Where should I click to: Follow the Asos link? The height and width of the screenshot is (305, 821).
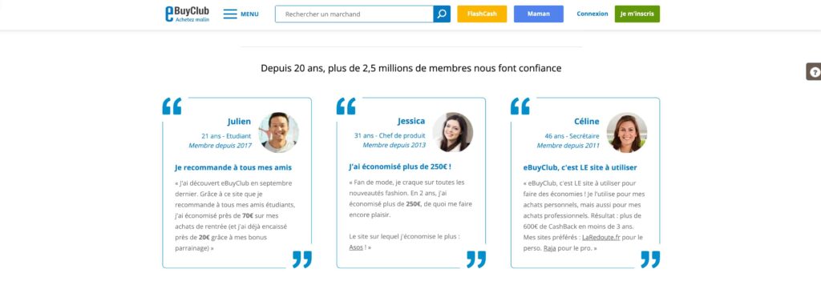pyautogui.click(x=356, y=247)
